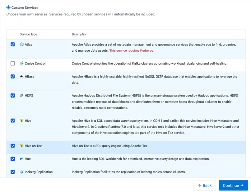Click the Iceberg Replication description text
Viewport: 251px width, 192px height.
[x=129, y=172]
